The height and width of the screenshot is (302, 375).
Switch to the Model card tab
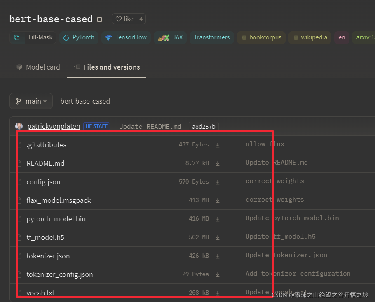[x=38, y=67]
